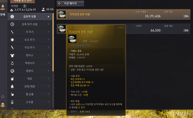193x118 pixels.
Task: Select the 소모품 potion icon
Action: click(12, 102)
